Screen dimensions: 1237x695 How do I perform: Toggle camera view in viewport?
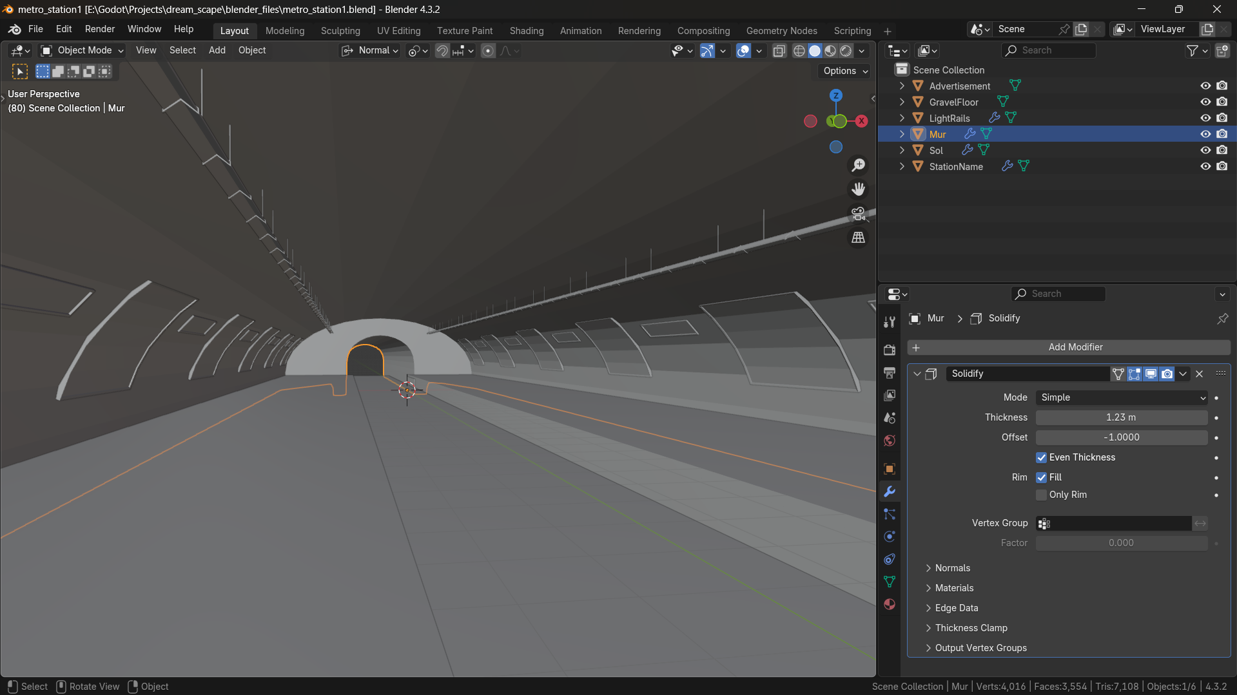858,213
